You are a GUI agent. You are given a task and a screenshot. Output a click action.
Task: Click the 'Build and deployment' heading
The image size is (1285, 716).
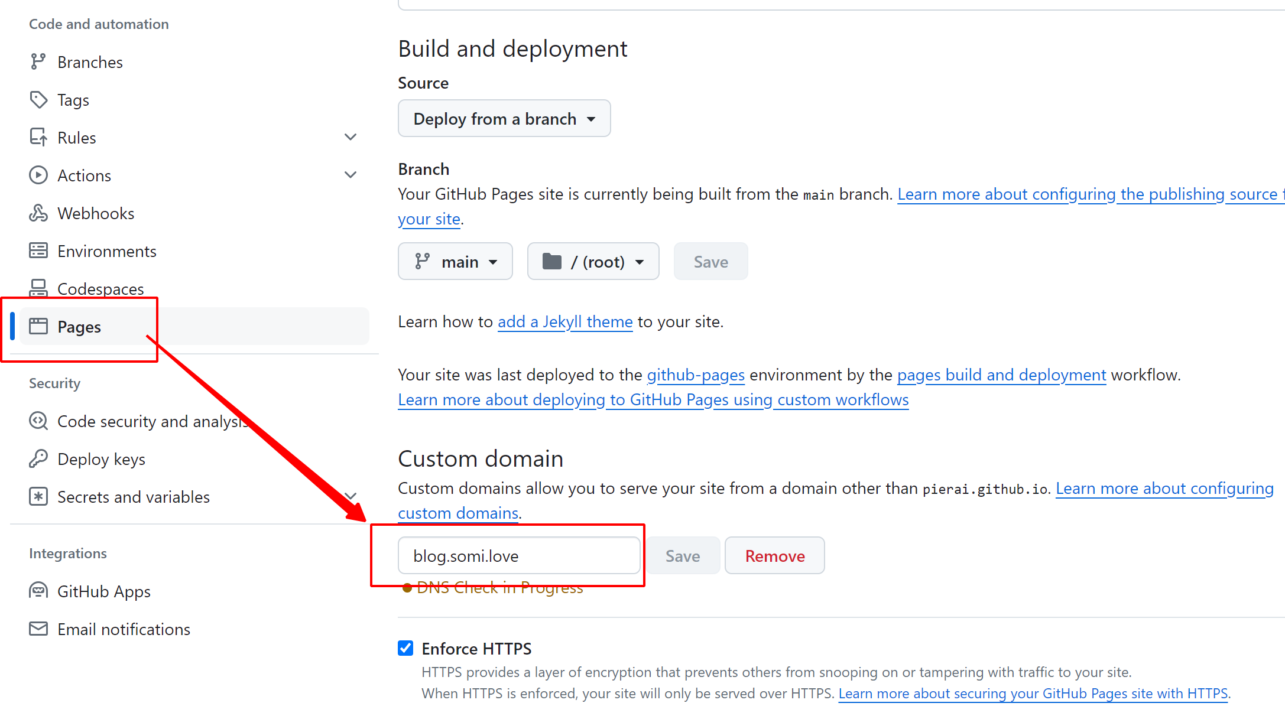point(512,48)
